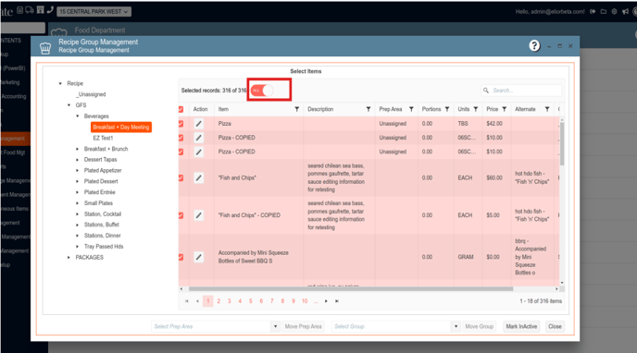Expand the Plated Appetizer node
Image resolution: width=637 pixels, height=353 pixels.
77,171
